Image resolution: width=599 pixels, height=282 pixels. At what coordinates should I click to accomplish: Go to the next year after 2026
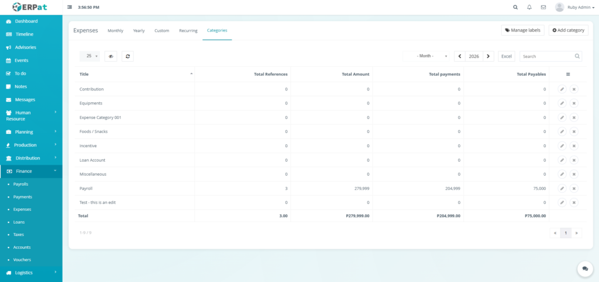click(x=489, y=56)
